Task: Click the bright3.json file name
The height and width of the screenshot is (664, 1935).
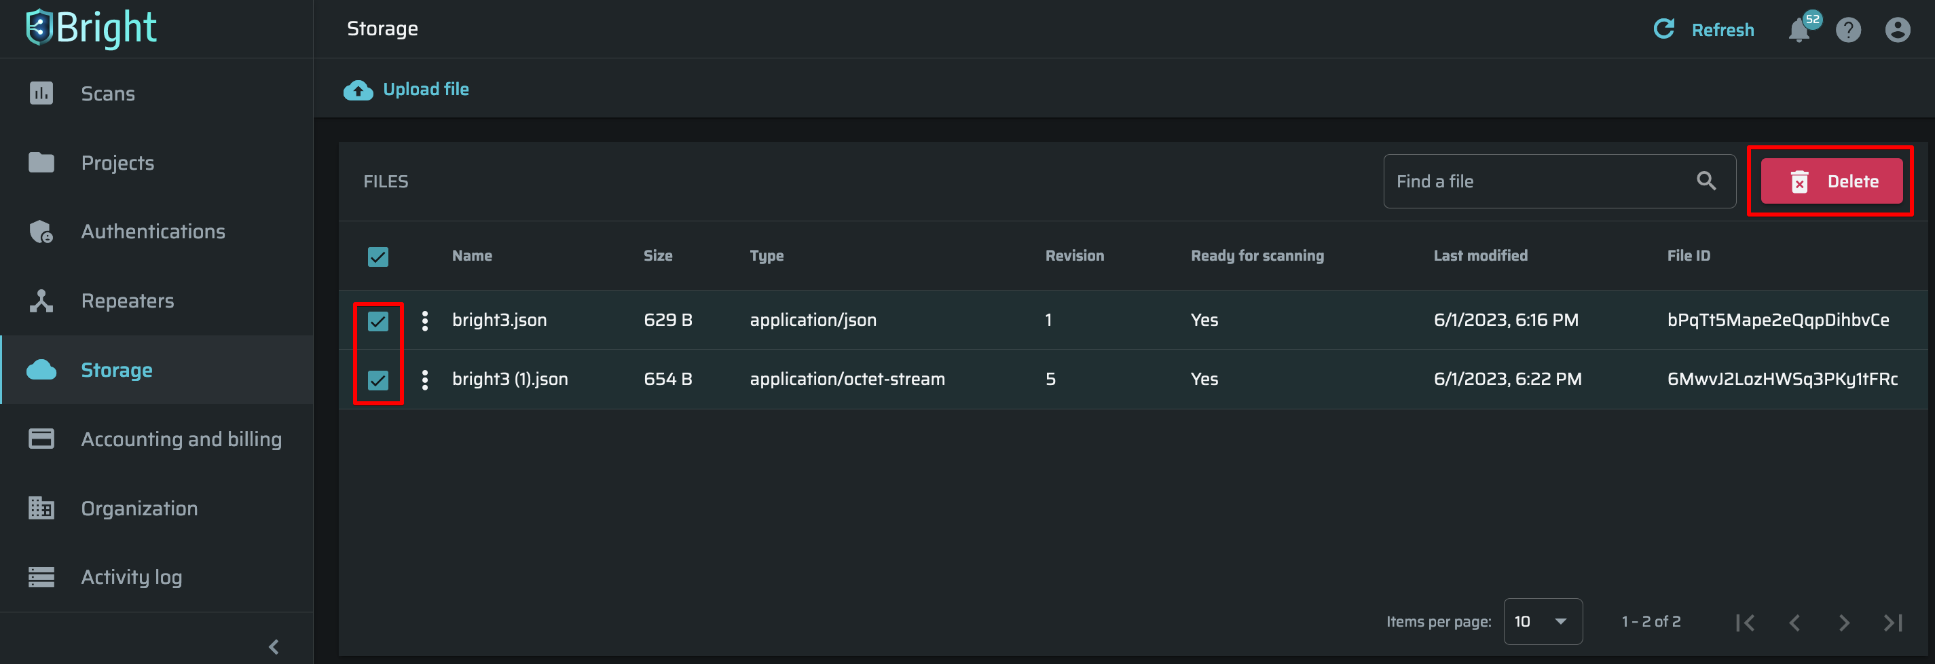Action: click(x=500, y=320)
